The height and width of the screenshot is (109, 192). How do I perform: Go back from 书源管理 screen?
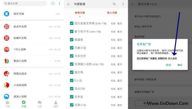(69, 4)
